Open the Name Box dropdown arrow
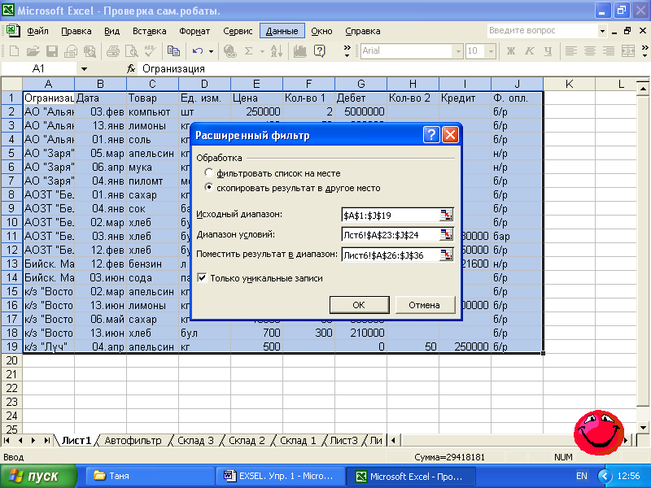This screenshot has width=651, height=488. pyautogui.click(x=85, y=69)
